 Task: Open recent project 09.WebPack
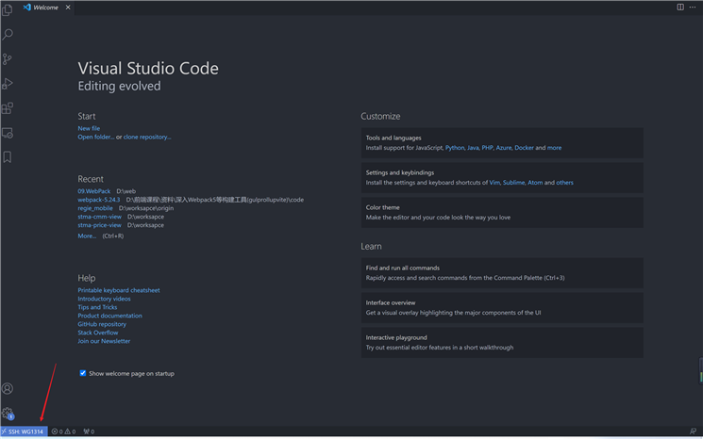pyautogui.click(x=93, y=191)
